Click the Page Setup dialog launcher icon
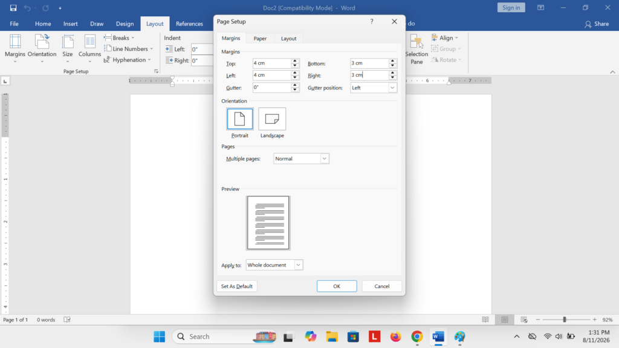The height and width of the screenshot is (348, 619). pos(157,71)
